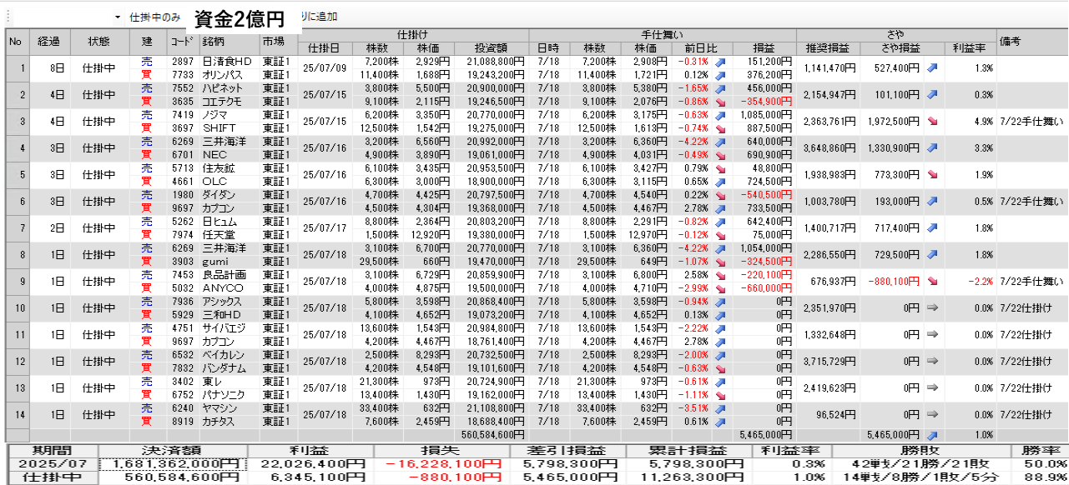The height and width of the screenshot is (485, 1069).
Task: Grab the toolbar drag handle at top left
Action: tap(3, 17)
